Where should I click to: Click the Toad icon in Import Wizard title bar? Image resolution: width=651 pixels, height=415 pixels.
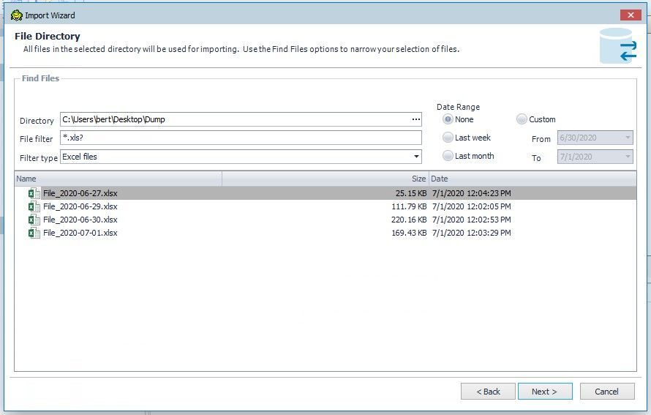coord(17,15)
